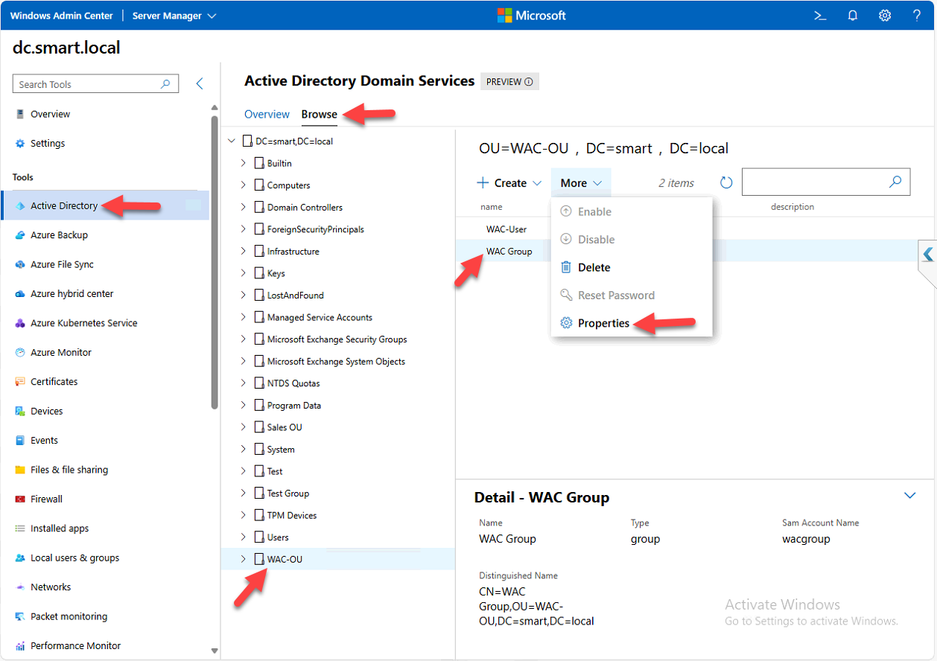This screenshot has height=661, width=937.
Task: Expand the right side panel arrow
Action: [927, 254]
